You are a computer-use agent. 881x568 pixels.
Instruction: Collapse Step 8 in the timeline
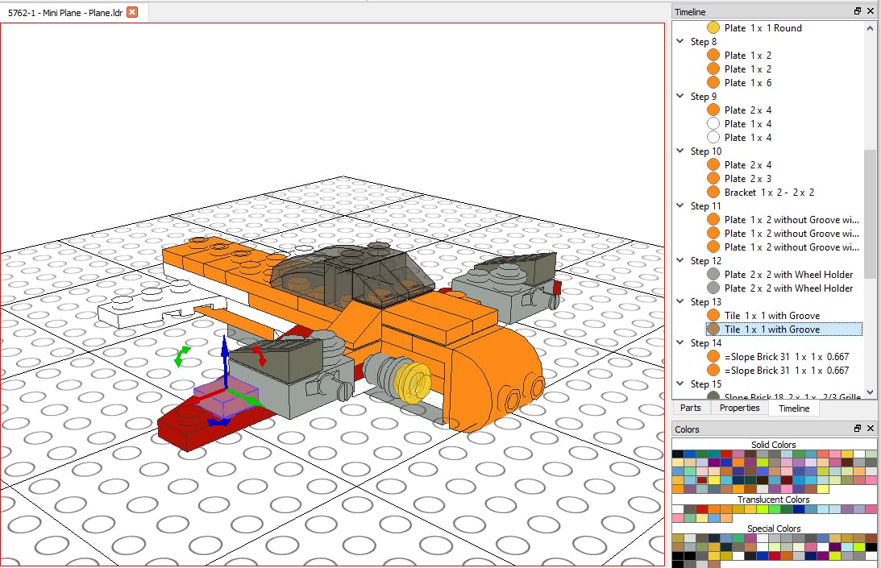pyautogui.click(x=682, y=42)
